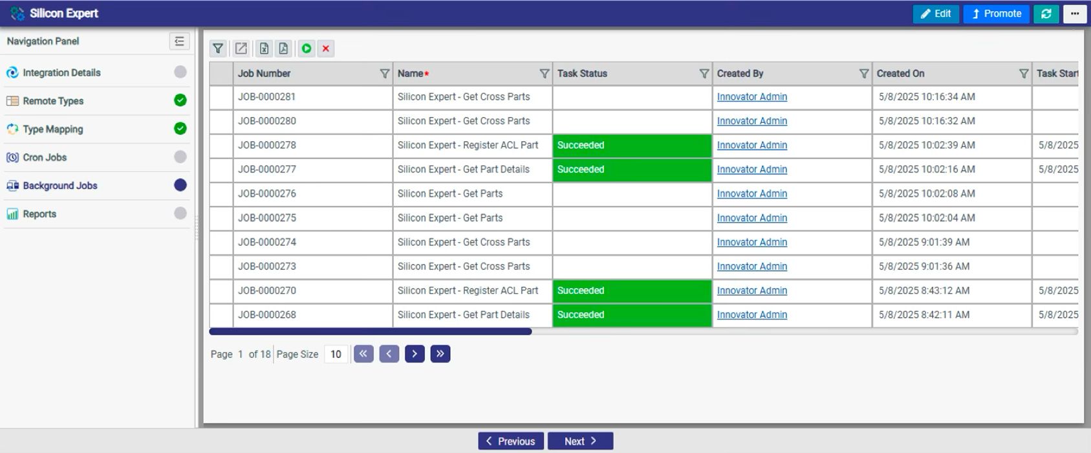Click Innovator Admin link for JOB-0000274
Viewport: 1091px width, 453px height.
(752, 243)
